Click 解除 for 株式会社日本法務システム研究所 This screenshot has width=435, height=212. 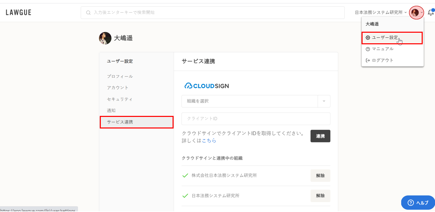tap(320, 176)
